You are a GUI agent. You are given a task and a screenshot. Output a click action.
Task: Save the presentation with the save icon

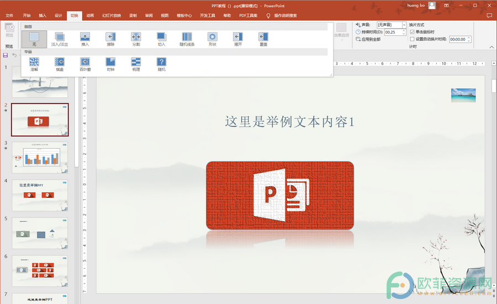pos(6,55)
